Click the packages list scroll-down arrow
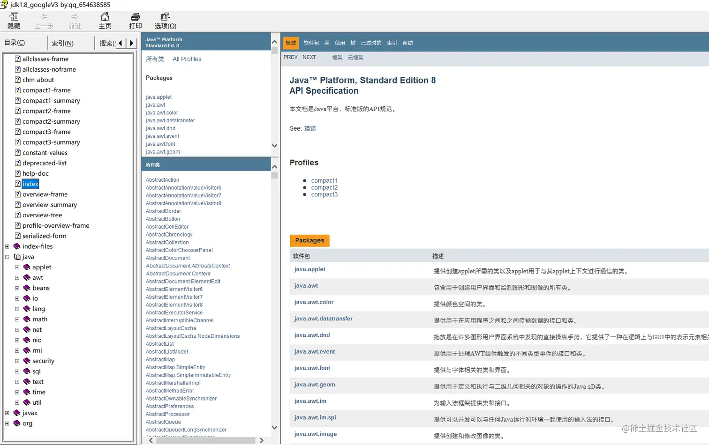This screenshot has width=709, height=445. click(x=275, y=146)
